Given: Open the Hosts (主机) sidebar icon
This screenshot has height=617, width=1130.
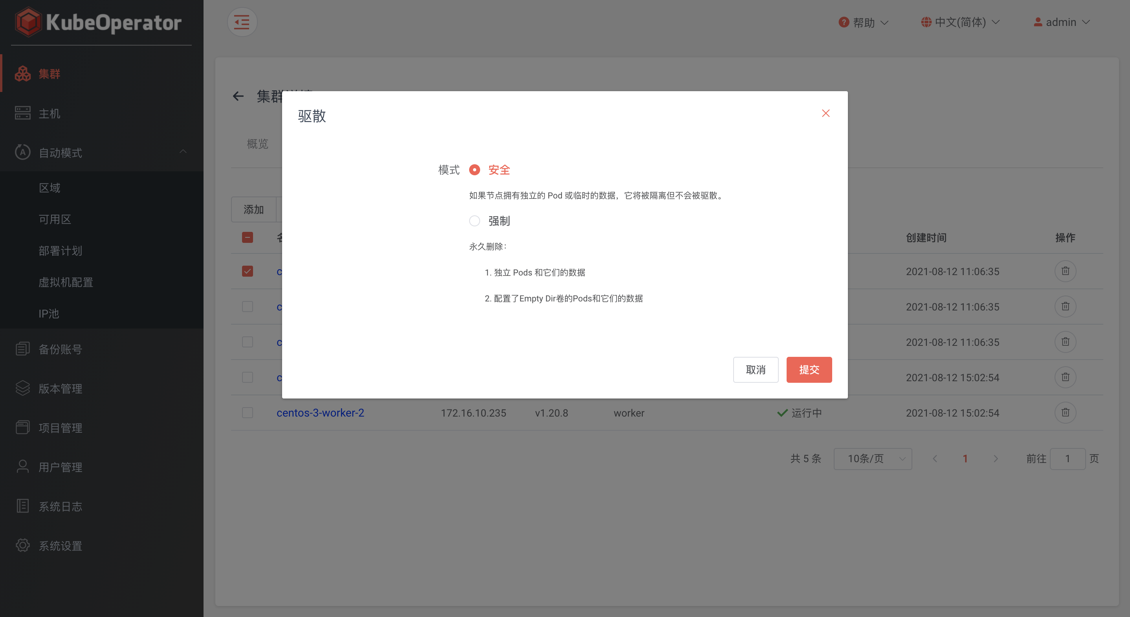Looking at the screenshot, I should (x=22, y=113).
